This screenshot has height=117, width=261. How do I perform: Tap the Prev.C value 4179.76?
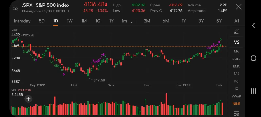pos(176,11)
